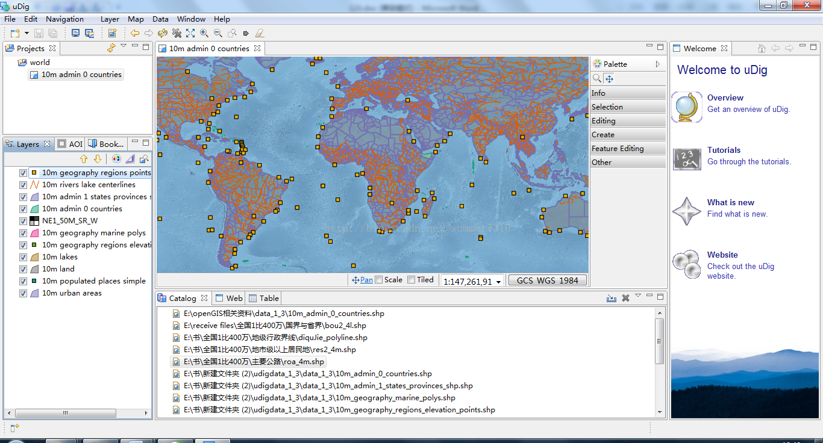The height and width of the screenshot is (443, 823).
Task: Move layer down with yellow down arrow
Action: click(x=98, y=159)
